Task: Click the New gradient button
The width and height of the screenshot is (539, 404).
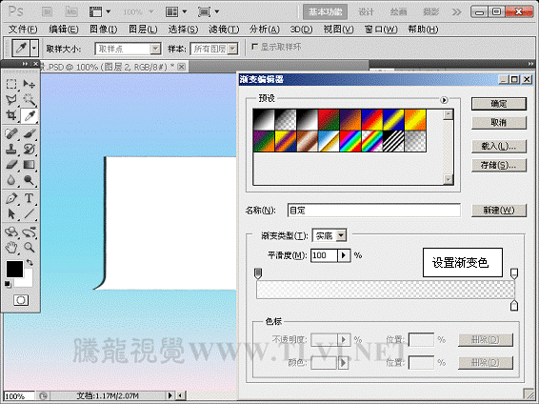Action: tap(498, 210)
